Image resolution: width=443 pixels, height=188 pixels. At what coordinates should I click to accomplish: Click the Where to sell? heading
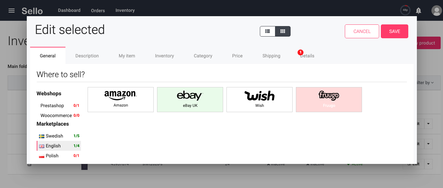click(x=61, y=75)
